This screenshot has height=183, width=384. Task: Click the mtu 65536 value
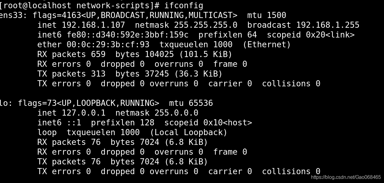(x=191, y=103)
